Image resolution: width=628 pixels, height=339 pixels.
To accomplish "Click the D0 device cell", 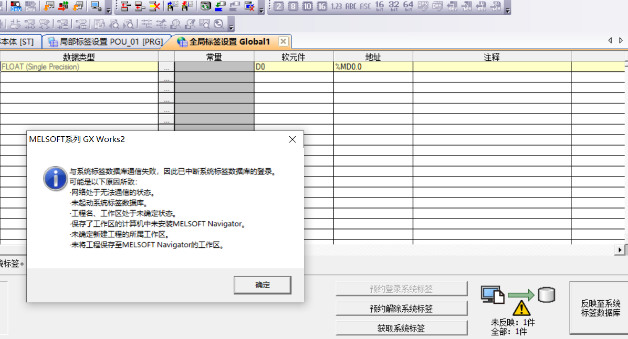I will [293, 67].
